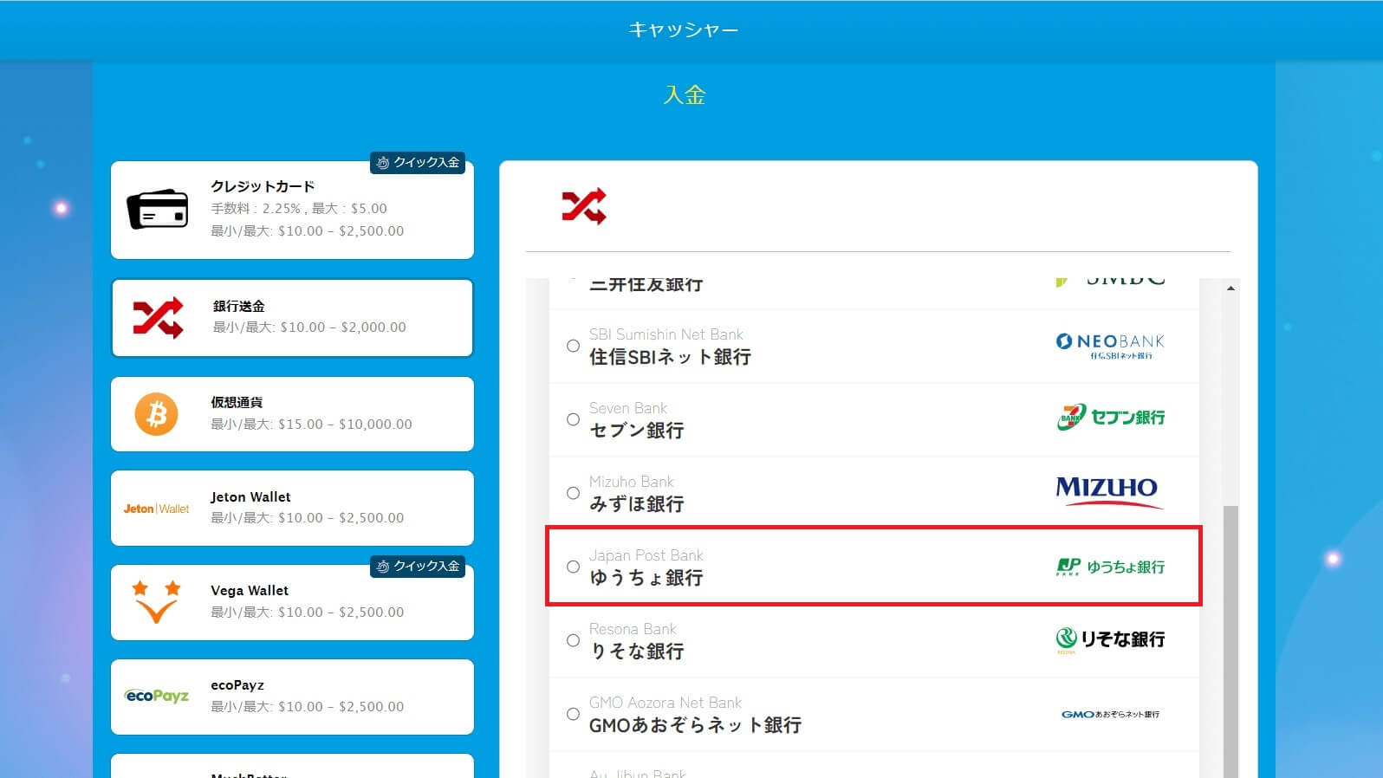Select the Mizuho Bank radio button
Viewport: 1383px width, 778px height.
pyautogui.click(x=573, y=493)
